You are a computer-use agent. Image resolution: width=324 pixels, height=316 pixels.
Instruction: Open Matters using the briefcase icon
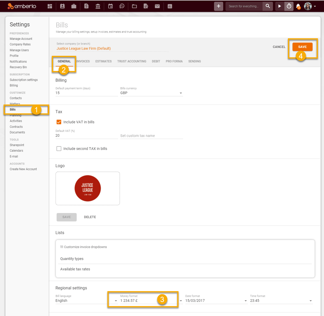point(74,6)
